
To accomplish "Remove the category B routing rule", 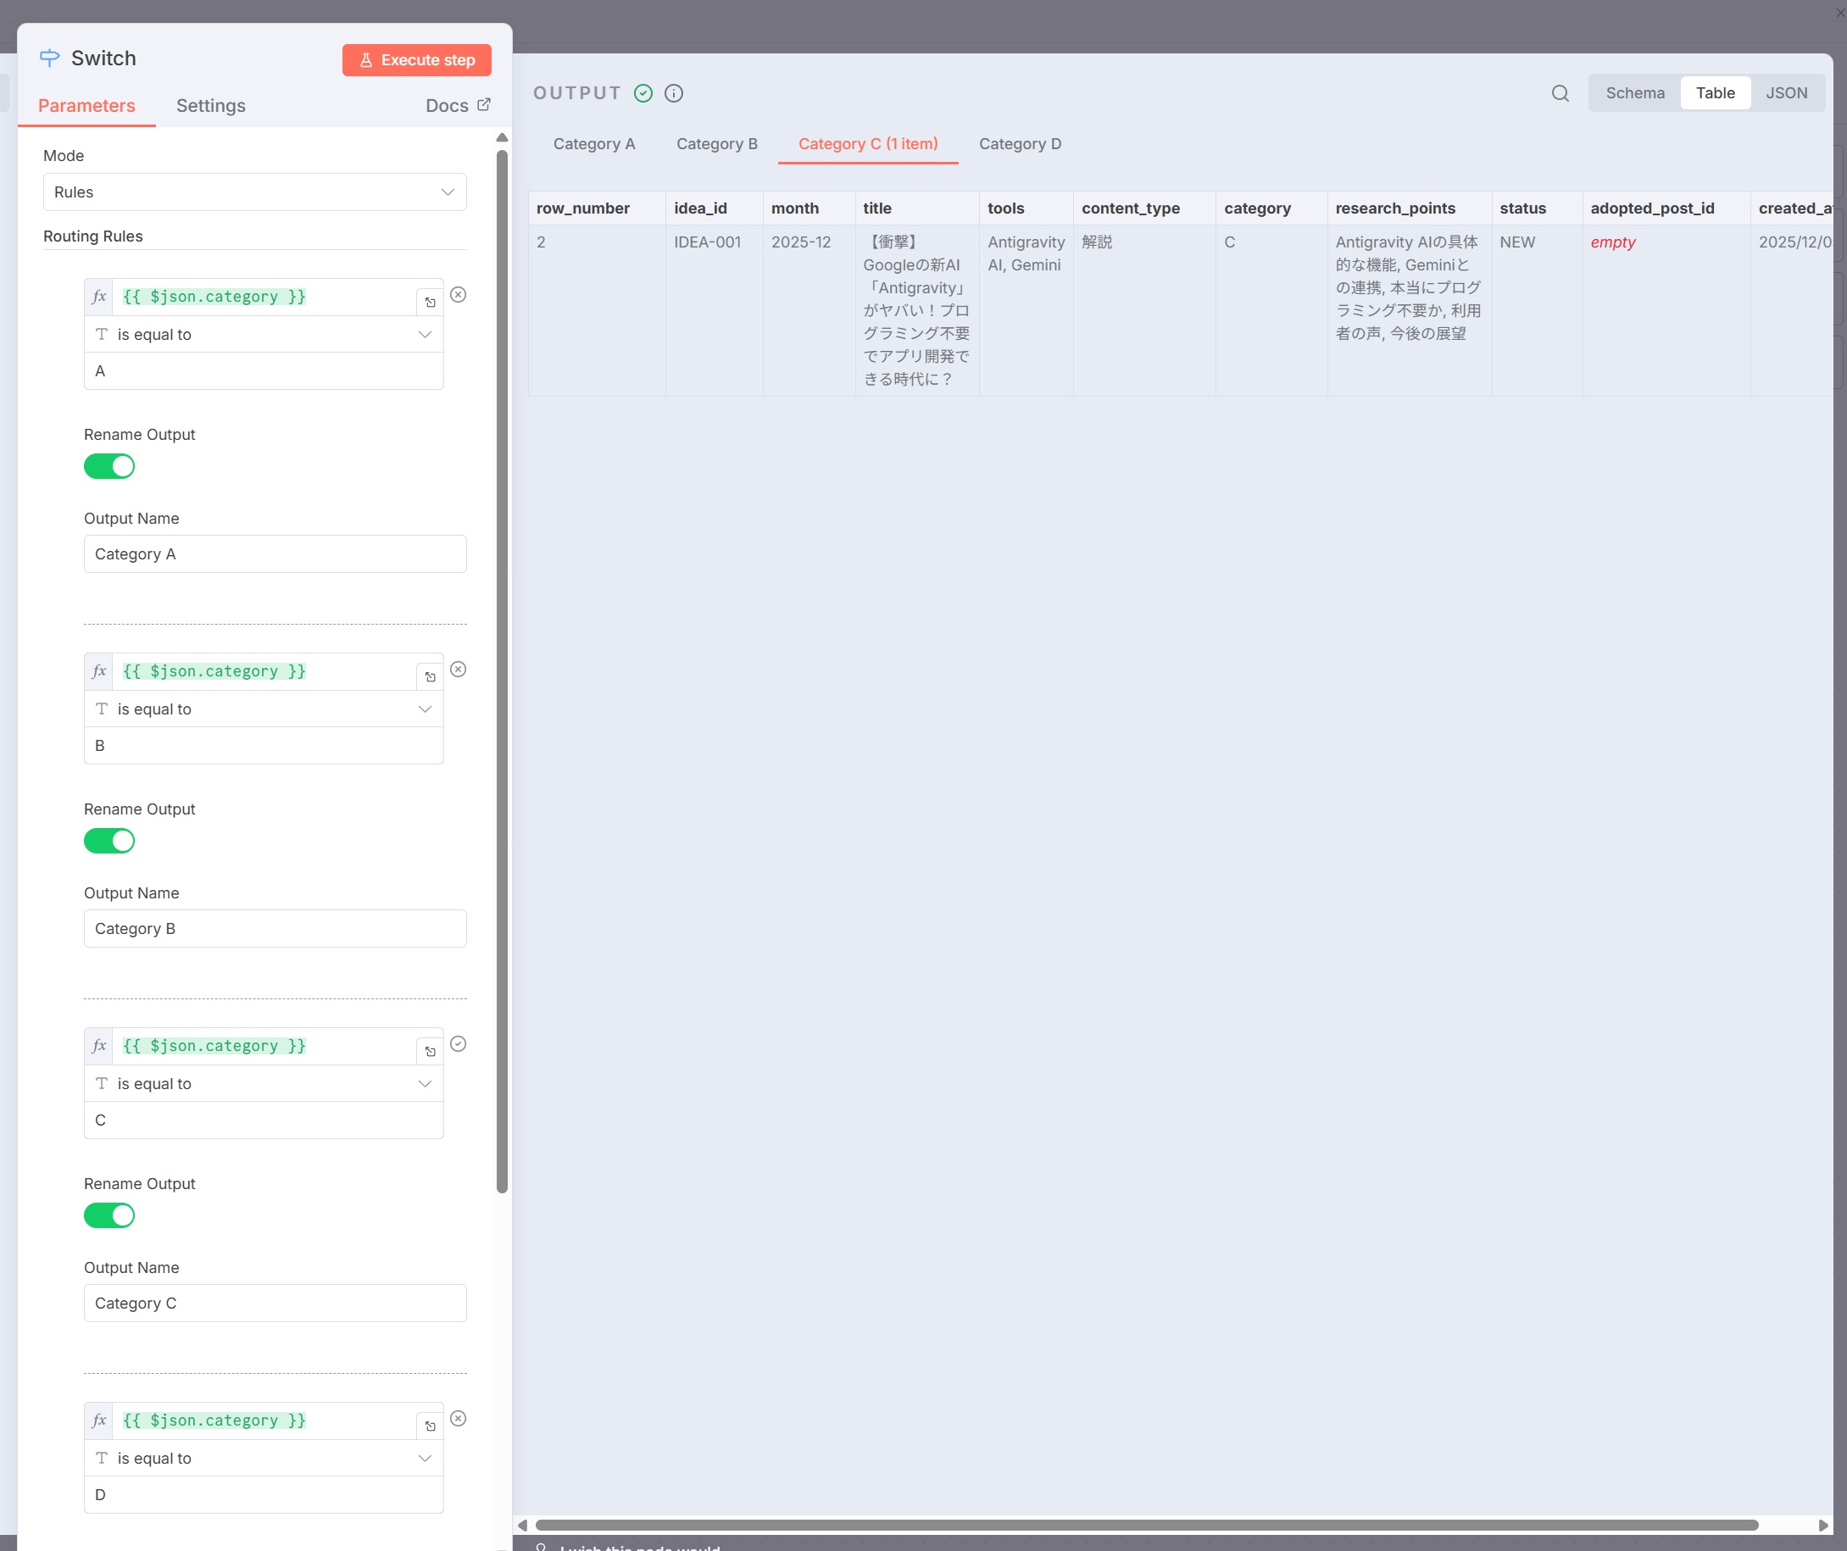I will click(459, 669).
